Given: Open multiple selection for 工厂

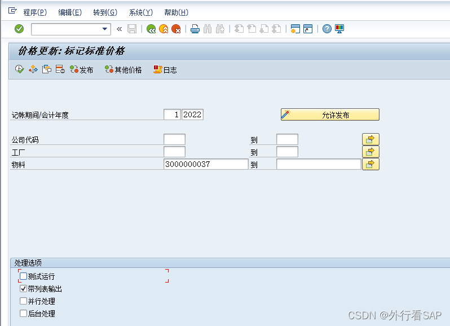Looking at the screenshot, I should [370, 152].
